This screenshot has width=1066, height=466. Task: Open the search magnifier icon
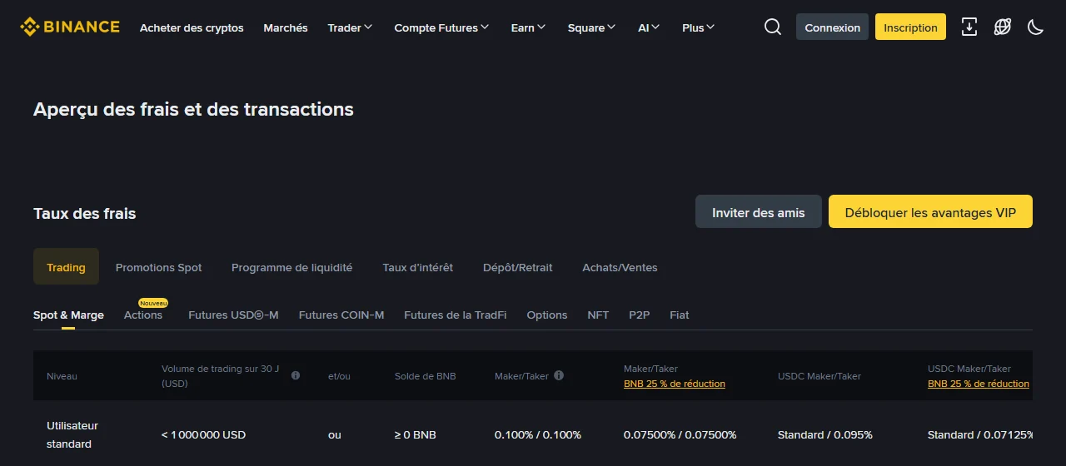773,27
